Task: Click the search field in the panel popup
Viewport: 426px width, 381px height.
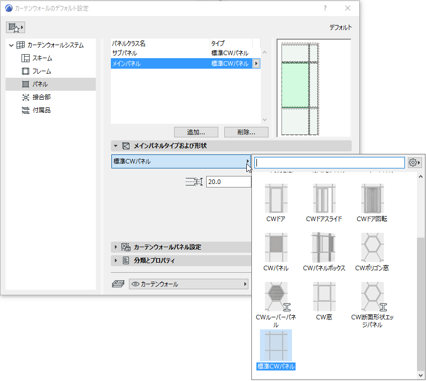Action: [329, 162]
